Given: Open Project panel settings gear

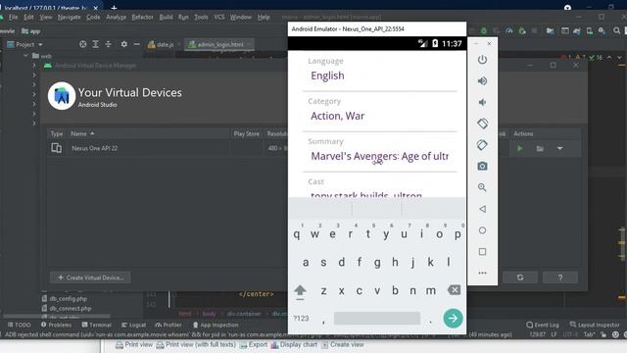Looking at the screenshot, I should click(x=124, y=44).
